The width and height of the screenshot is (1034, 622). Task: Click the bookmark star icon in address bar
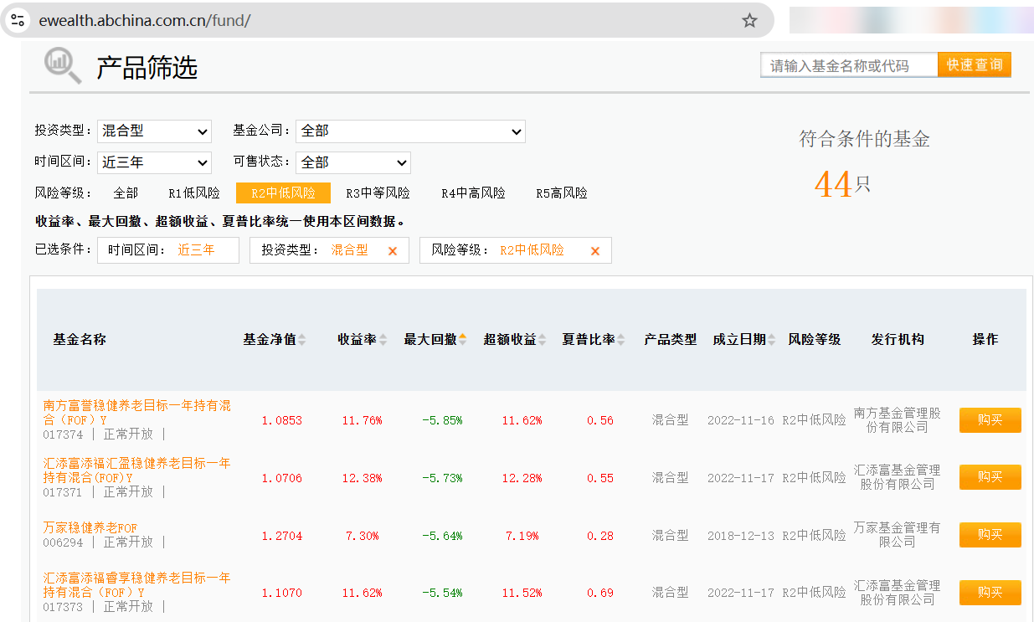click(x=749, y=20)
